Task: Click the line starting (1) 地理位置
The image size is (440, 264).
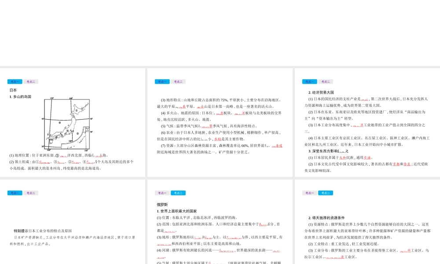Action: (59, 155)
